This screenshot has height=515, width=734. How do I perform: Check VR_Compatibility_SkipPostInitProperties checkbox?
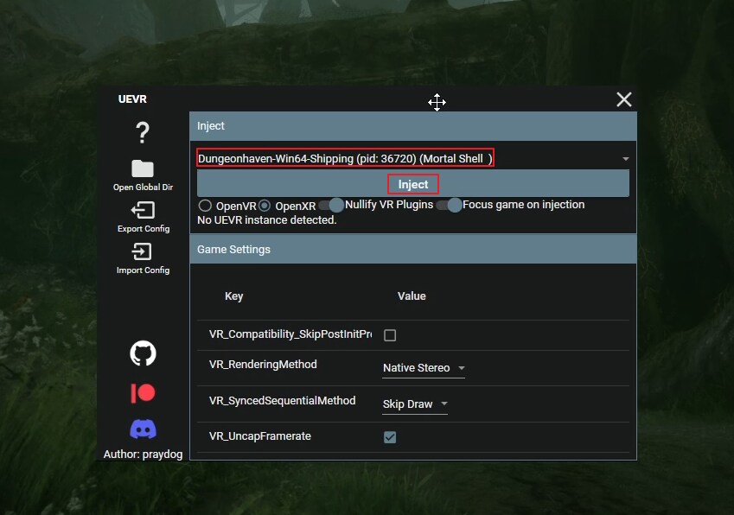(390, 335)
